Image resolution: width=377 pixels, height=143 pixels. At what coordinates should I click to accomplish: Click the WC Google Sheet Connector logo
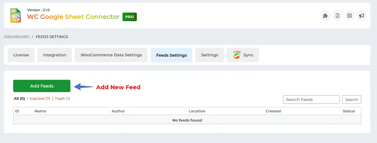click(x=16, y=15)
